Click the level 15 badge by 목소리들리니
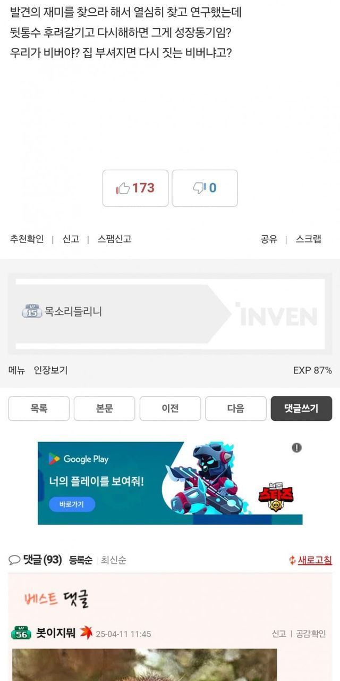Image resolution: width=340 pixels, height=681 pixels. click(x=32, y=312)
